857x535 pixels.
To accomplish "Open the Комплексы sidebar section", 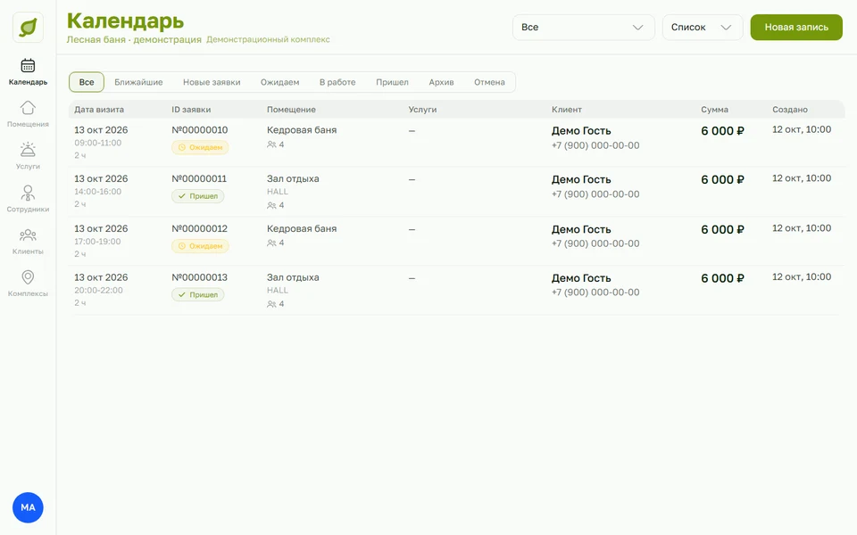I will pyautogui.click(x=28, y=284).
